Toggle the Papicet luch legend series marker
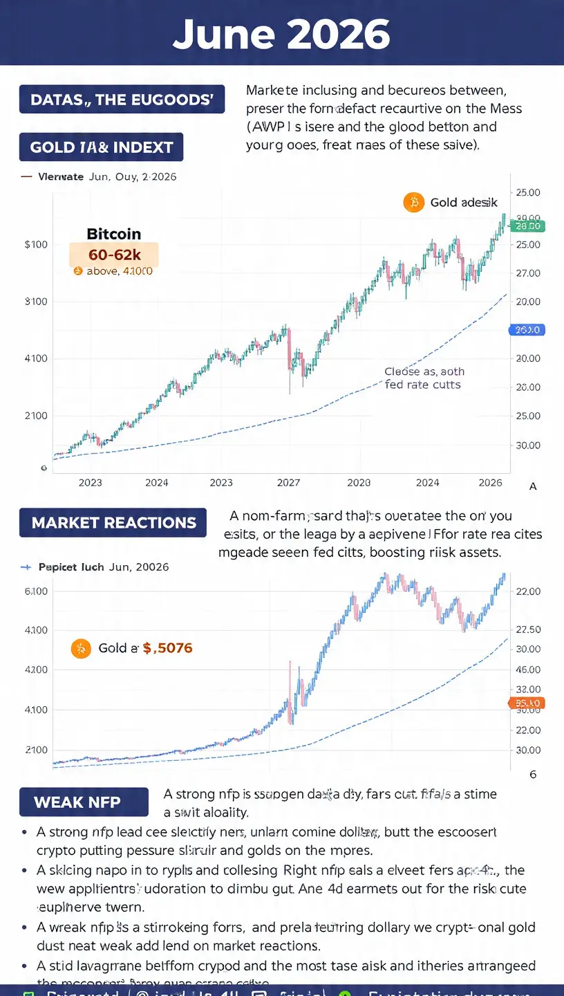Viewport: 564px width, 996px height. click(26, 567)
